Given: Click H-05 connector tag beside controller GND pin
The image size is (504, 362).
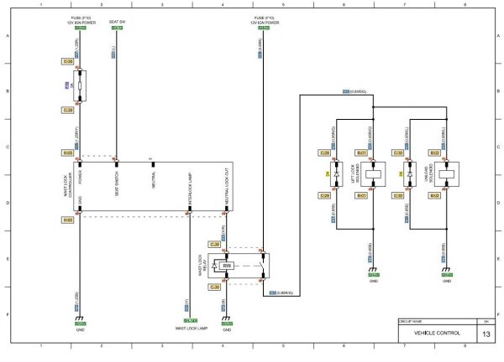Looking at the screenshot, I should 67,220.
